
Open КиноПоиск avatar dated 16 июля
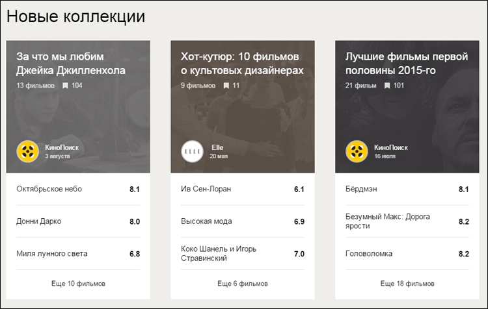[x=357, y=151]
